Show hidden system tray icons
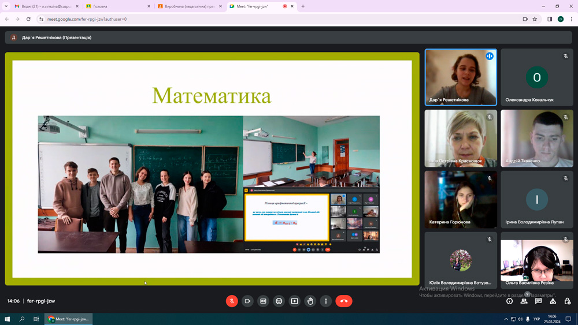 506,319
